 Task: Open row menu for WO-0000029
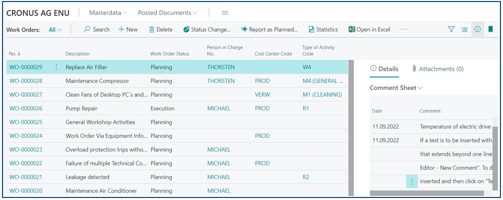tap(57, 67)
